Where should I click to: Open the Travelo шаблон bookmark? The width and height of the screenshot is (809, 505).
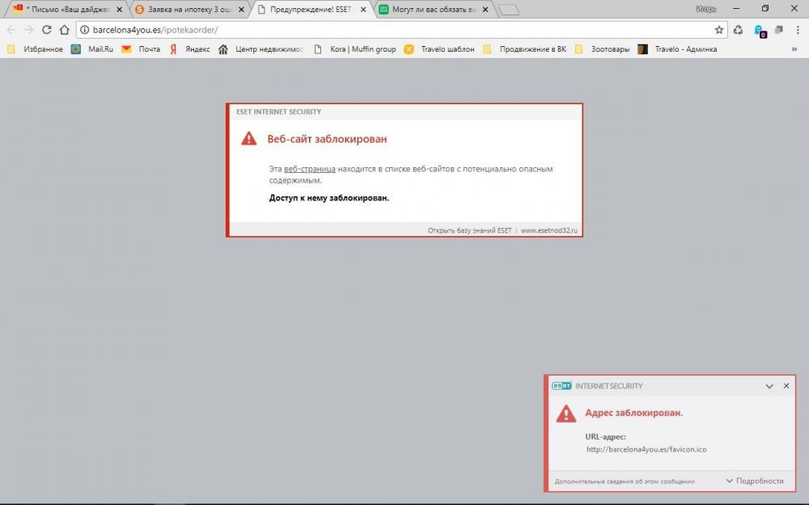439,49
